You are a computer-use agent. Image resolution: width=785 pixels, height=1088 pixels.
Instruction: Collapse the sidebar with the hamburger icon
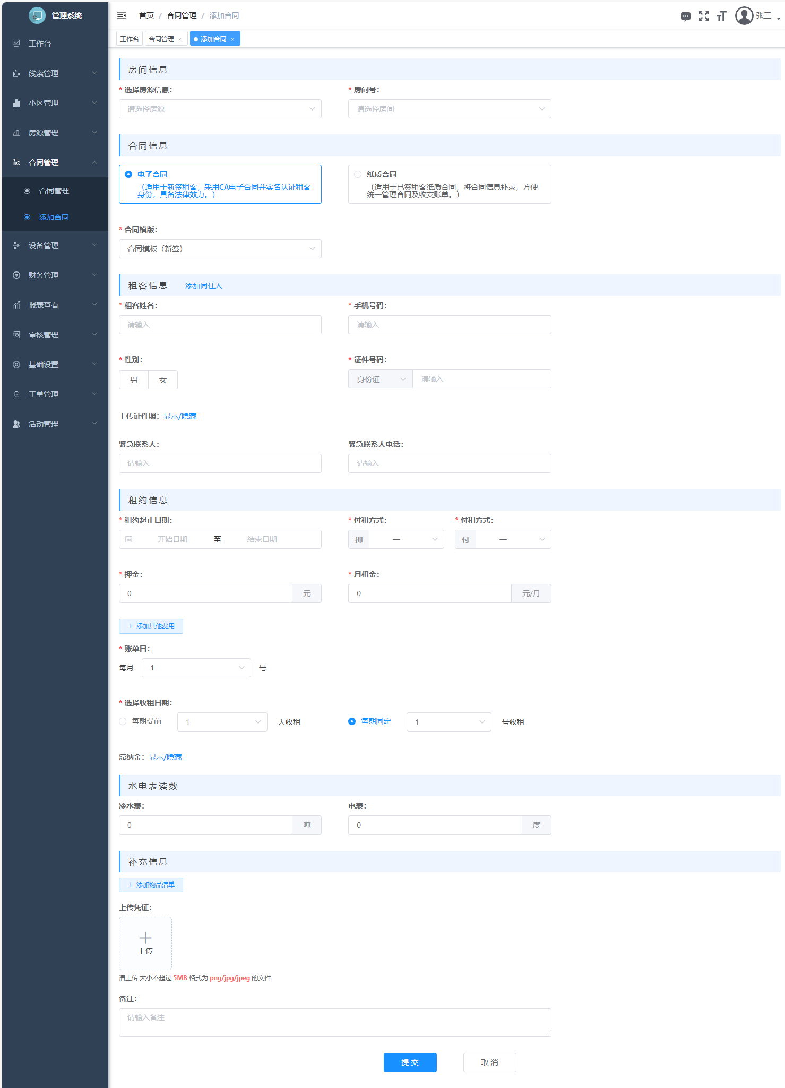coord(122,15)
